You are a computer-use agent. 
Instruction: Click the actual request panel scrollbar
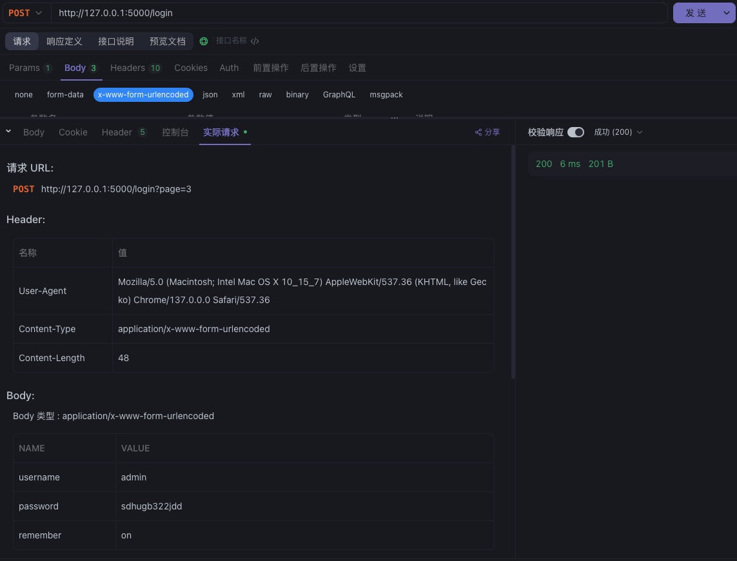point(513,258)
